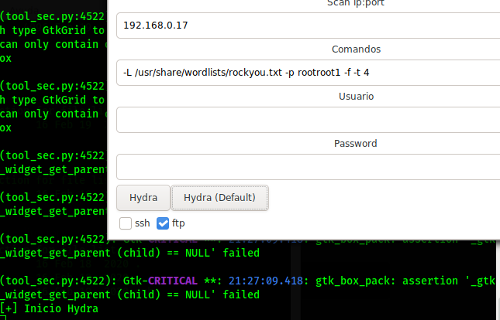Click the Scan ip:port label
This screenshot has width=500, height=320.
(x=355, y=4)
